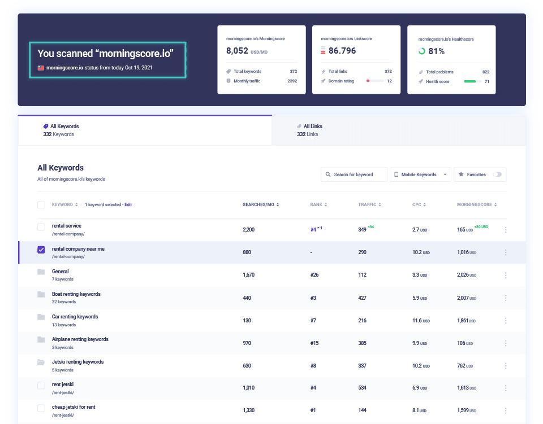
Task: Expand the Boat renting keywords group
Action: [76, 294]
